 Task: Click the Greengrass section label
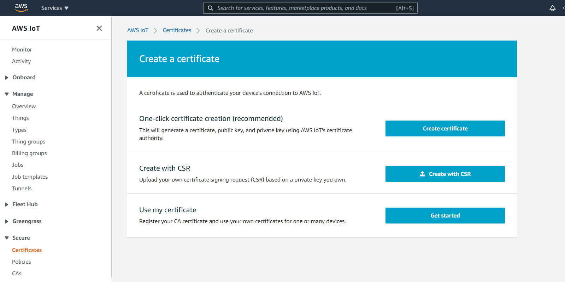(27, 221)
